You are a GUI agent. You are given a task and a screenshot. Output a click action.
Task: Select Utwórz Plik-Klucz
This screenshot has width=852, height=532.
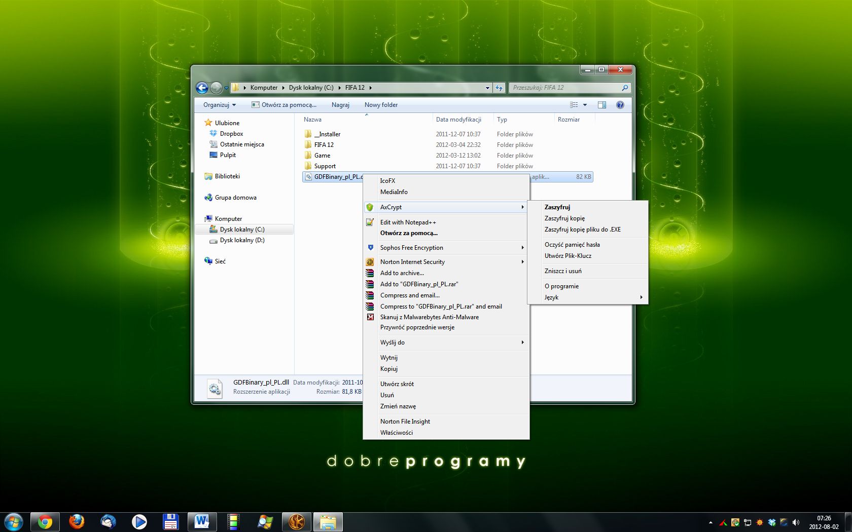click(x=588, y=255)
